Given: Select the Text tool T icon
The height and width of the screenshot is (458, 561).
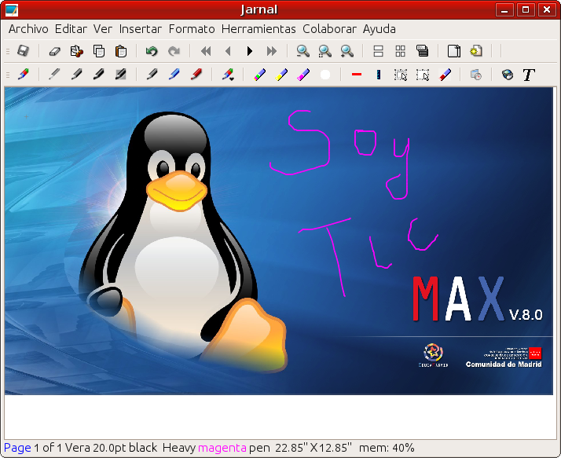Looking at the screenshot, I should (x=529, y=75).
